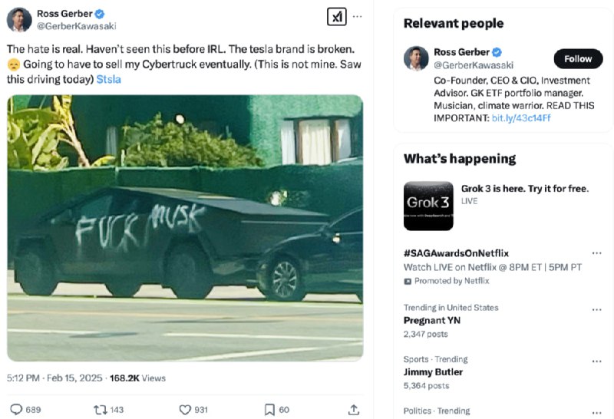Open the bit.ly link in bio
The height and width of the screenshot is (419, 614).
(x=521, y=118)
